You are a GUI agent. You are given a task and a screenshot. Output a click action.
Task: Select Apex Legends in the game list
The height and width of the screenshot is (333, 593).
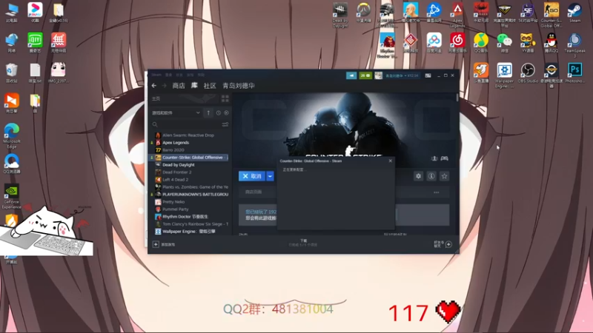coord(176,142)
